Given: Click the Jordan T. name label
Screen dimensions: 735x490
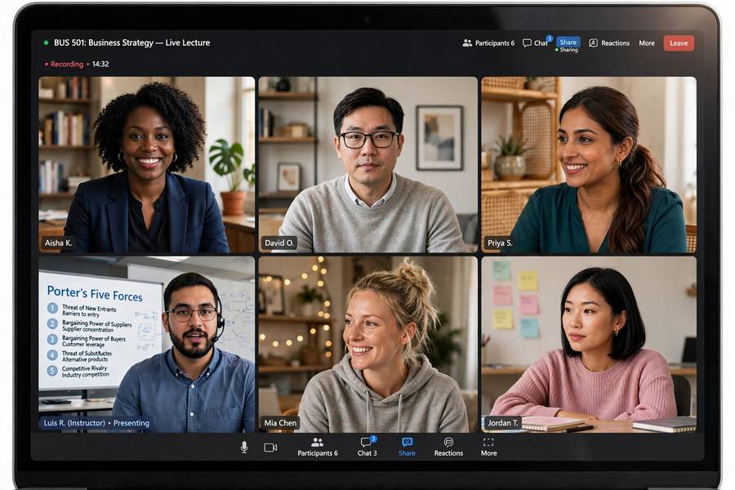Looking at the screenshot, I should [502, 423].
